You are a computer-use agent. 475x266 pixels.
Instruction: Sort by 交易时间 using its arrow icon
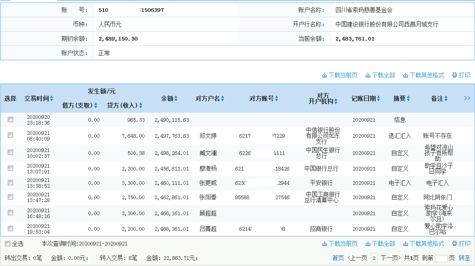pos(52,99)
